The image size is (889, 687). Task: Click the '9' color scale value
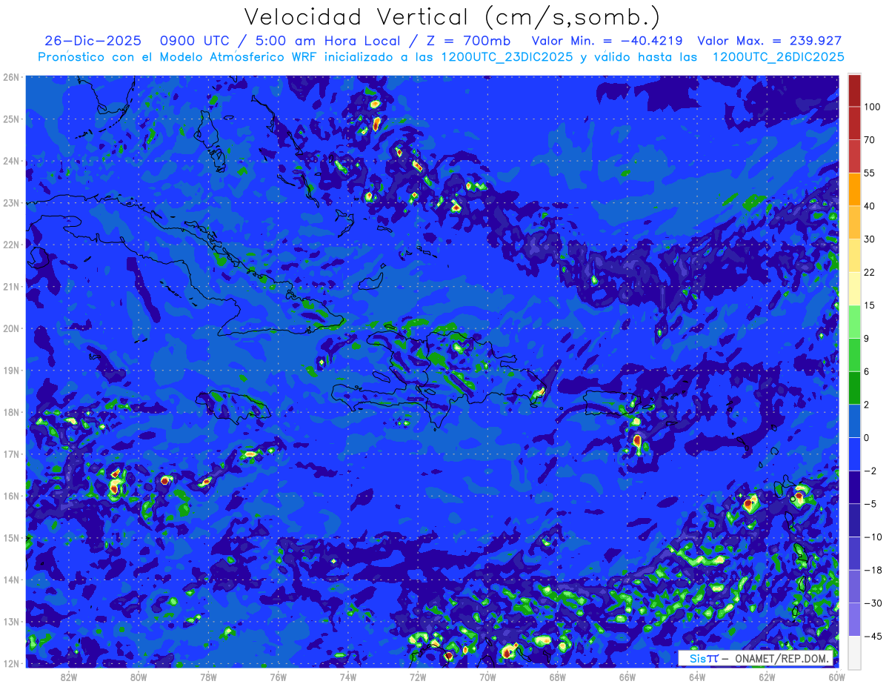pyautogui.click(x=868, y=338)
